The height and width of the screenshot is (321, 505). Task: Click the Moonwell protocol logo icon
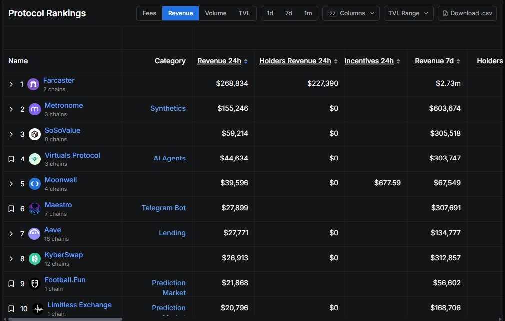click(35, 184)
